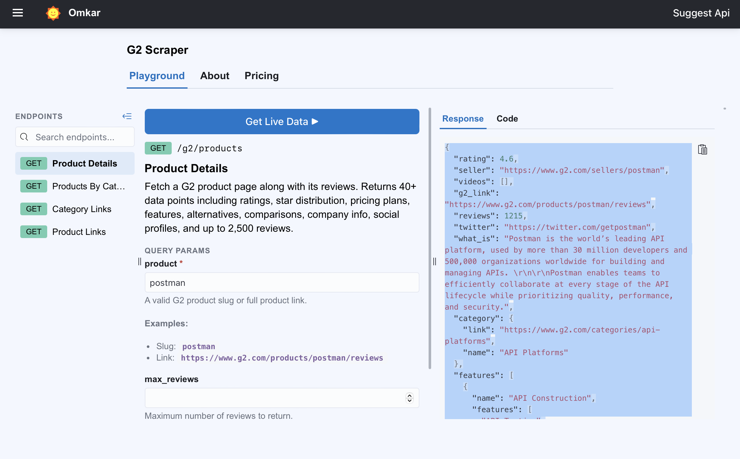Click the QUERY PARAMS label

(177, 251)
